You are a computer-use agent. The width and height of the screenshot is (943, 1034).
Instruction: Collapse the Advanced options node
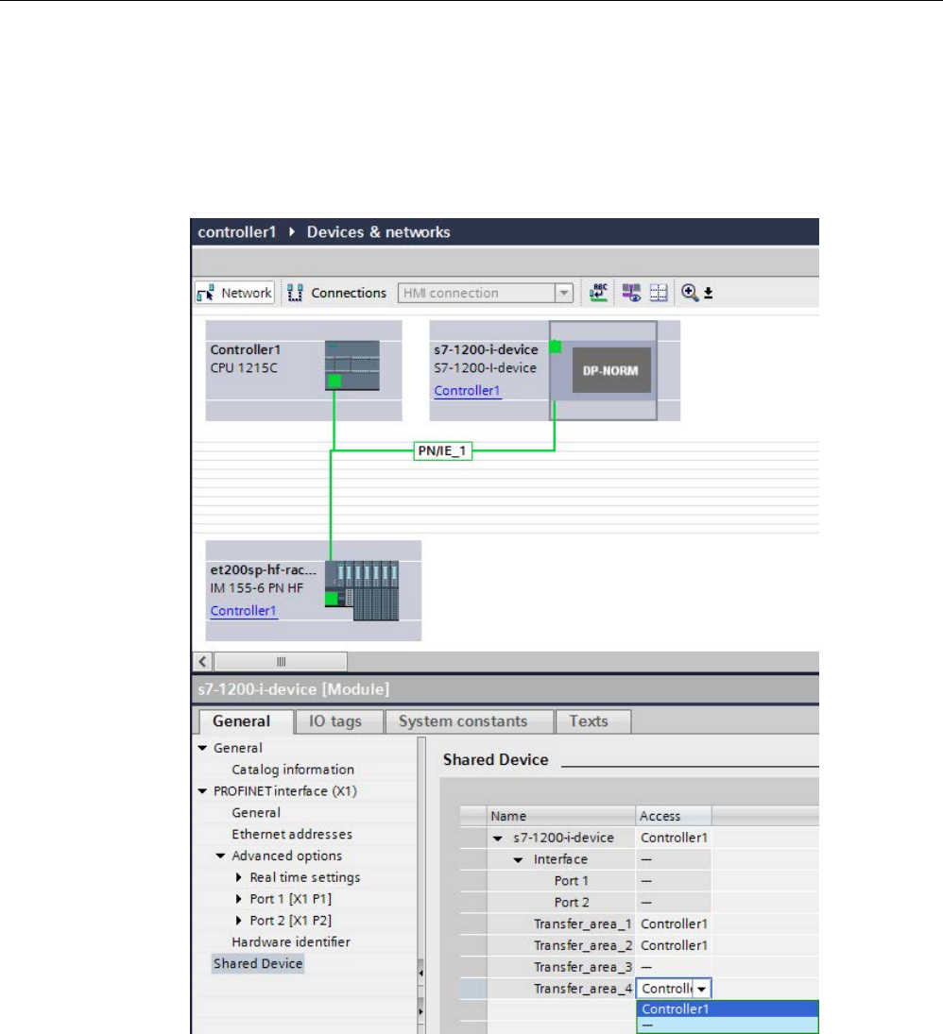(x=220, y=856)
